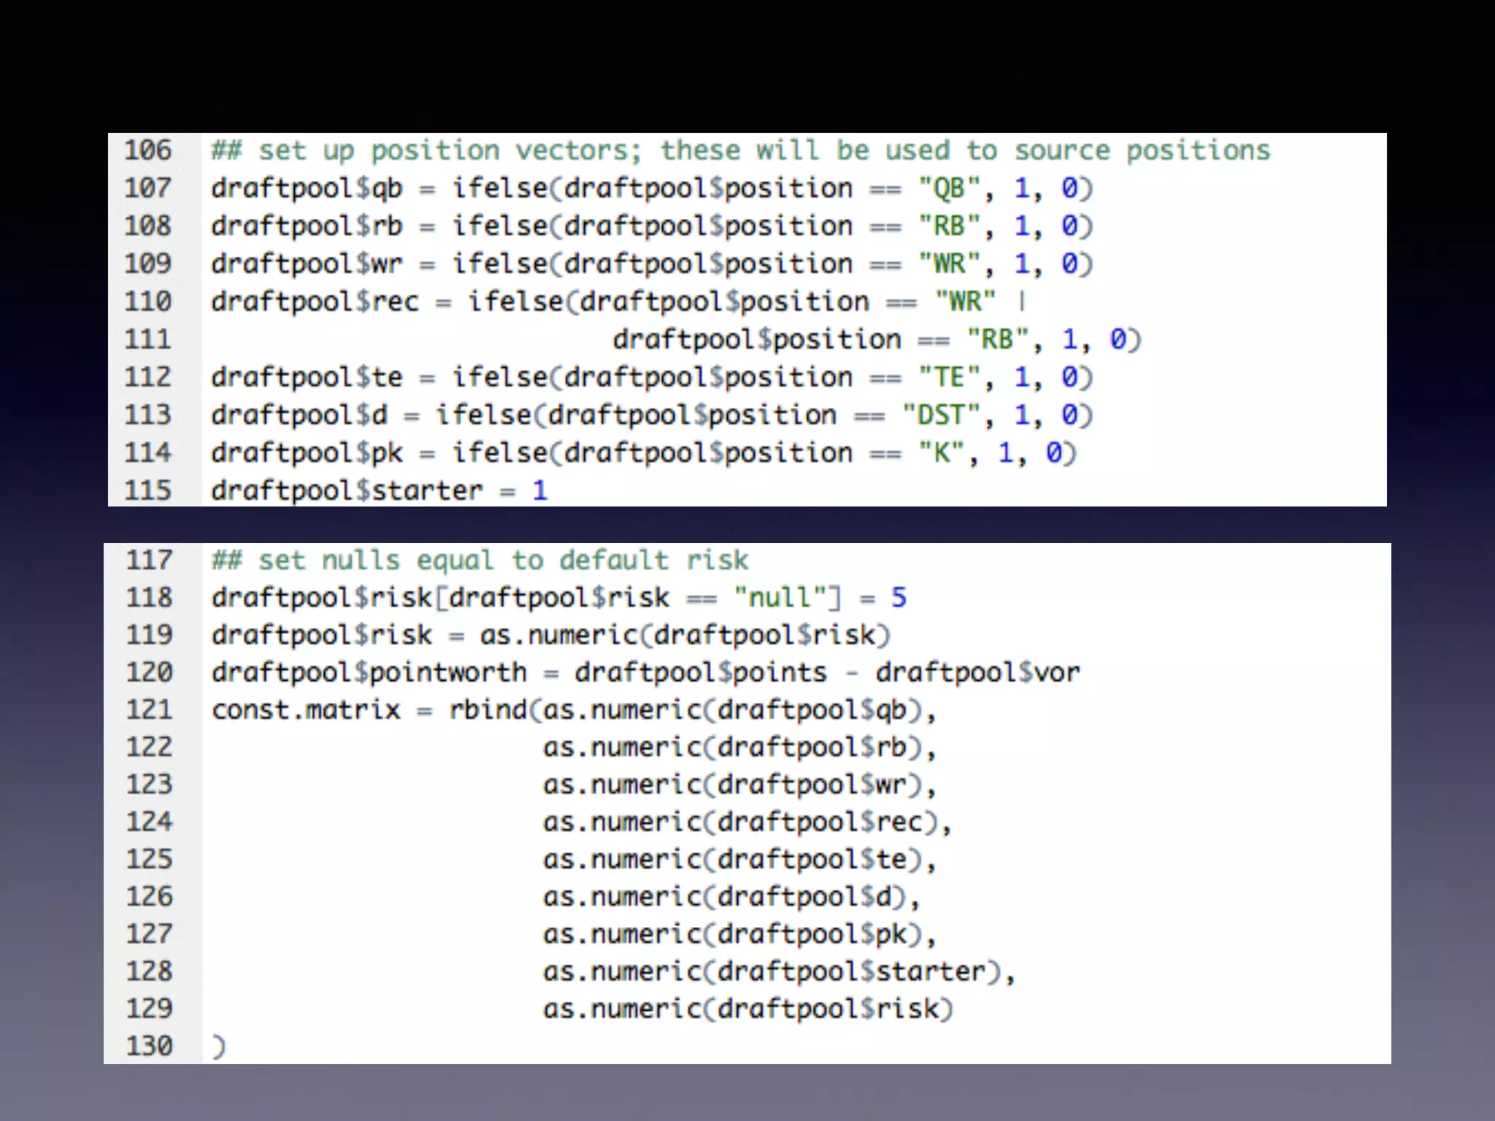
Task: Click draftpool$starter on line 115
Action: coord(347,490)
